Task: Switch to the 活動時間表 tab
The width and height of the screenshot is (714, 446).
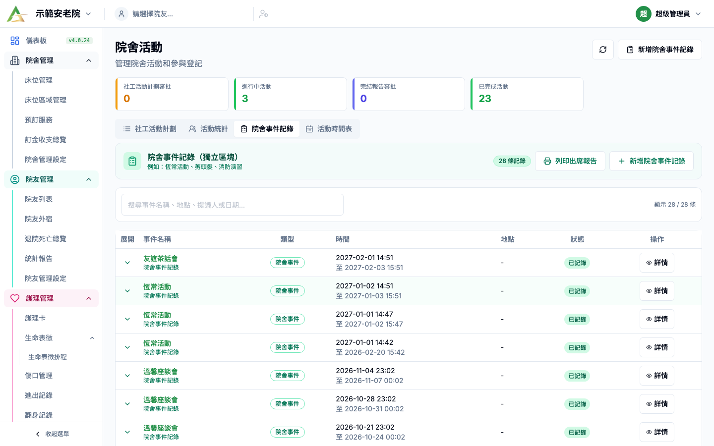Action: click(x=329, y=129)
